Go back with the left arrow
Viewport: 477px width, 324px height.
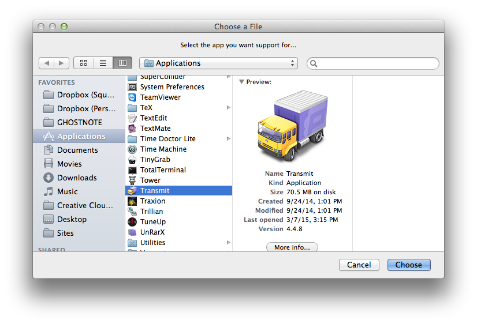pyautogui.click(x=47, y=63)
